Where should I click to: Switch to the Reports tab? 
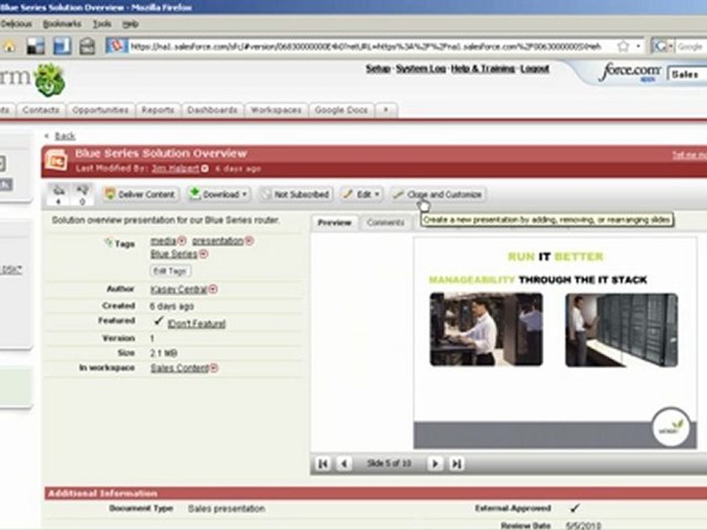point(158,110)
